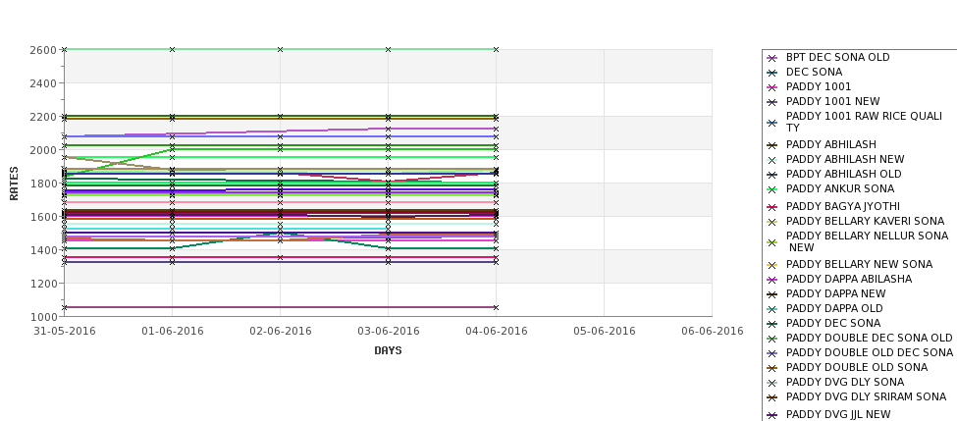Click the PADDY BAGYA JYOTHI legend marker

(x=772, y=207)
